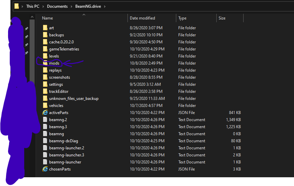Screen dimensions: 294x186
Task: Sort by Date modified column header
Action: [x=143, y=18]
